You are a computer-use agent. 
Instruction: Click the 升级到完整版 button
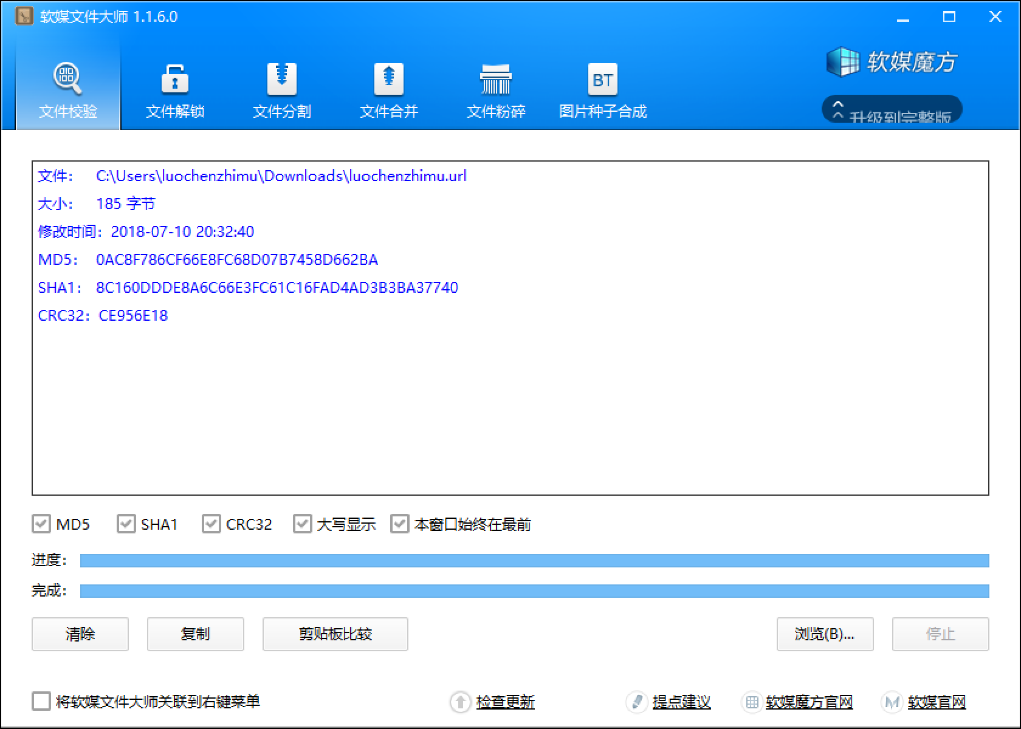(892, 109)
